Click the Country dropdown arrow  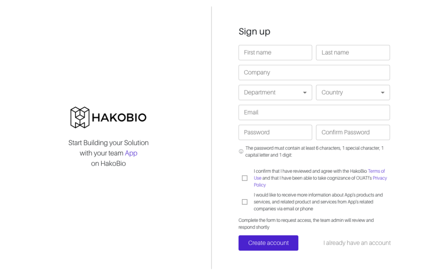pyautogui.click(x=383, y=93)
